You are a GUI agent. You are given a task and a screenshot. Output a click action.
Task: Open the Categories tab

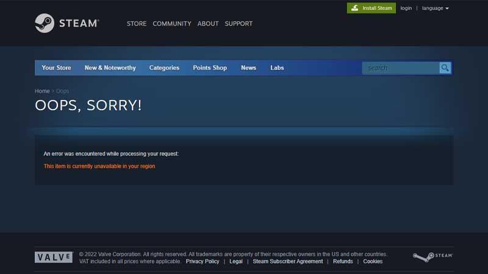(164, 68)
